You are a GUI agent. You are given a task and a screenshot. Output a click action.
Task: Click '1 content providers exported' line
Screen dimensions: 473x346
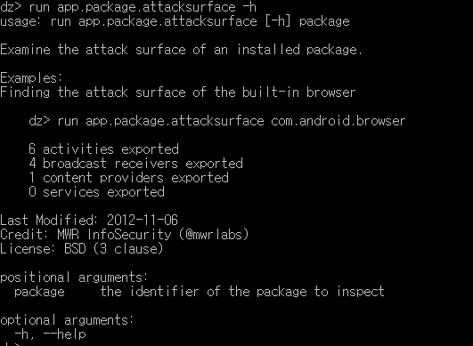[x=129, y=178]
